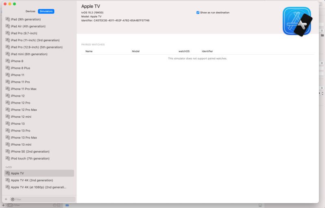Focus the simulators Filter field

point(43,200)
